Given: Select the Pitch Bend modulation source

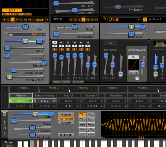Looking at the screenshot, I should pos(116,95).
